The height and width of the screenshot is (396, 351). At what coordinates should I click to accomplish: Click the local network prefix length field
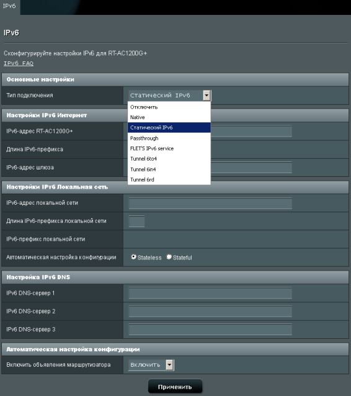click(x=136, y=222)
